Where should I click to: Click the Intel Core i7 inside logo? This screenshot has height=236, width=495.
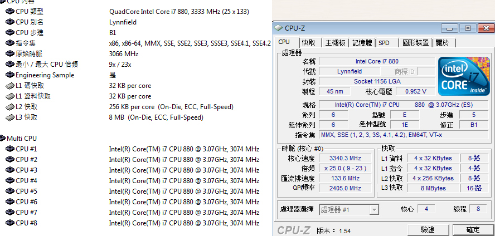464,76
